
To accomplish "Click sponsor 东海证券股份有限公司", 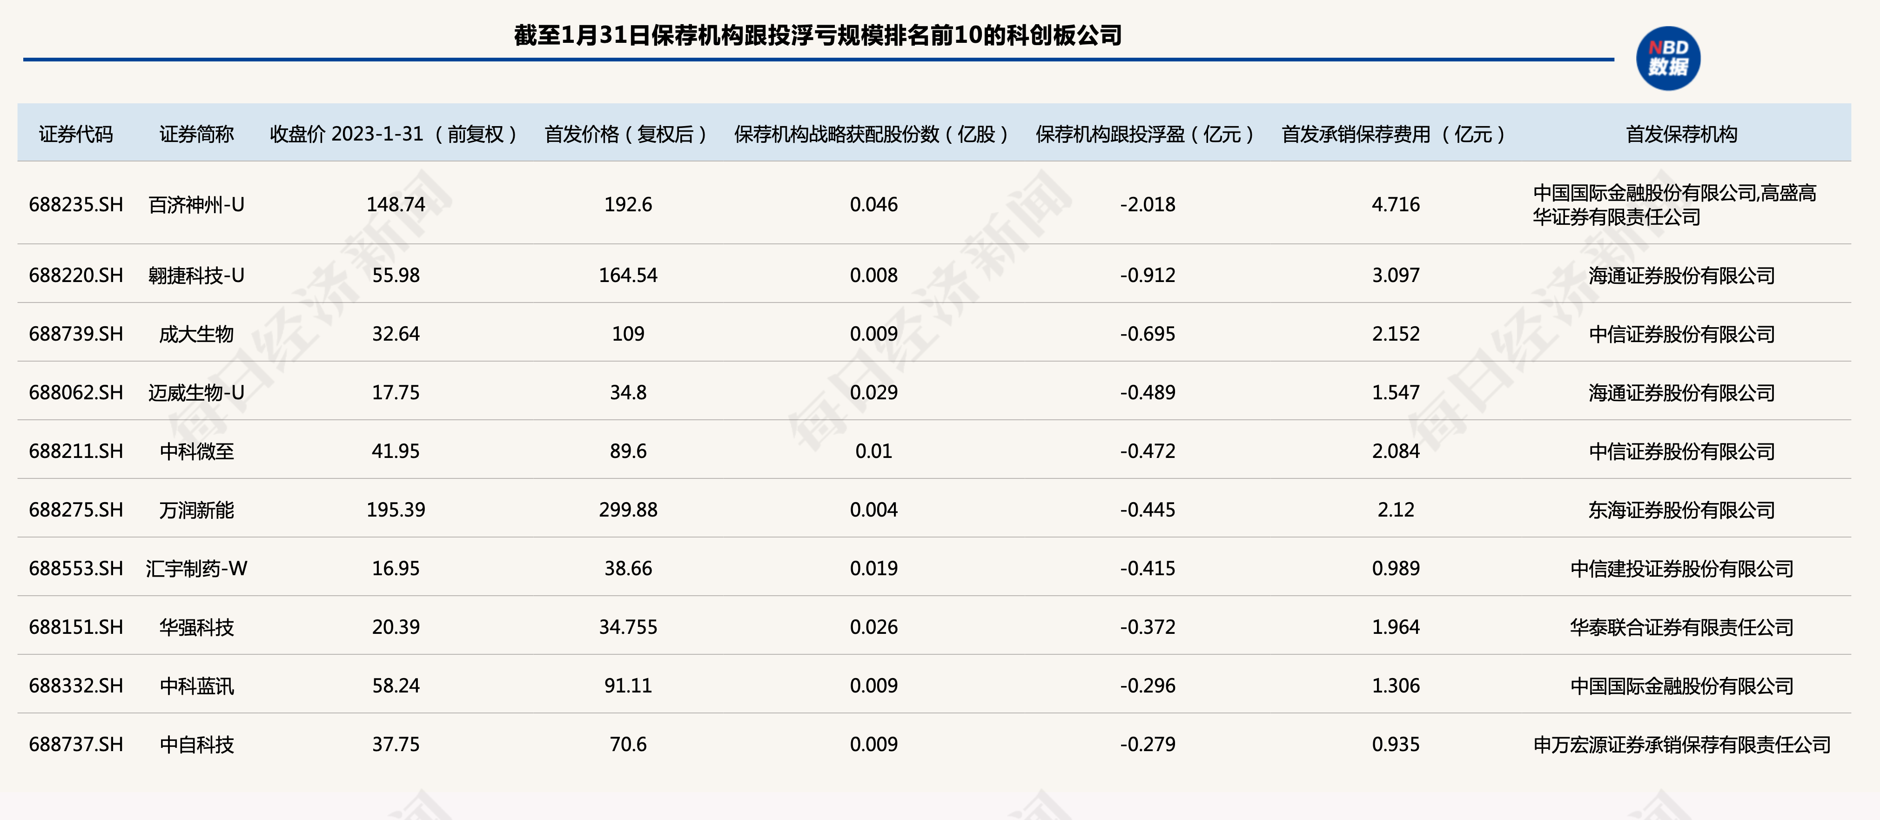I will coord(1681,510).
